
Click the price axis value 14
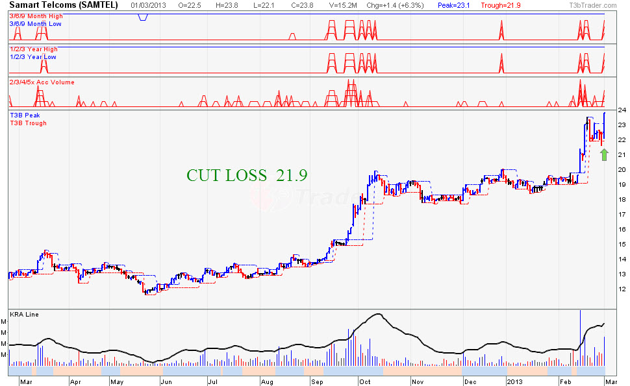[622, 259]
